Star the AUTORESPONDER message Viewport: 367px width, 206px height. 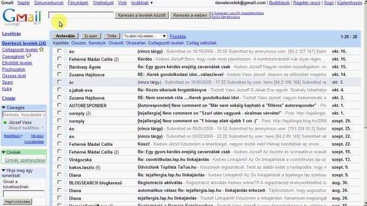(x=65, y=105)
